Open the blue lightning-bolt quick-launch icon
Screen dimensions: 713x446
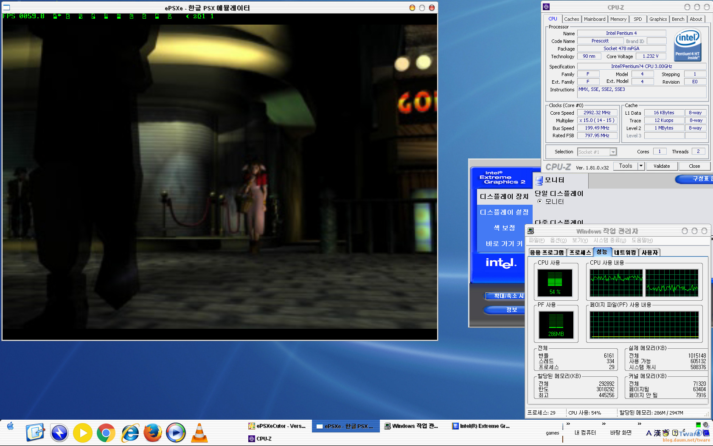59,433
